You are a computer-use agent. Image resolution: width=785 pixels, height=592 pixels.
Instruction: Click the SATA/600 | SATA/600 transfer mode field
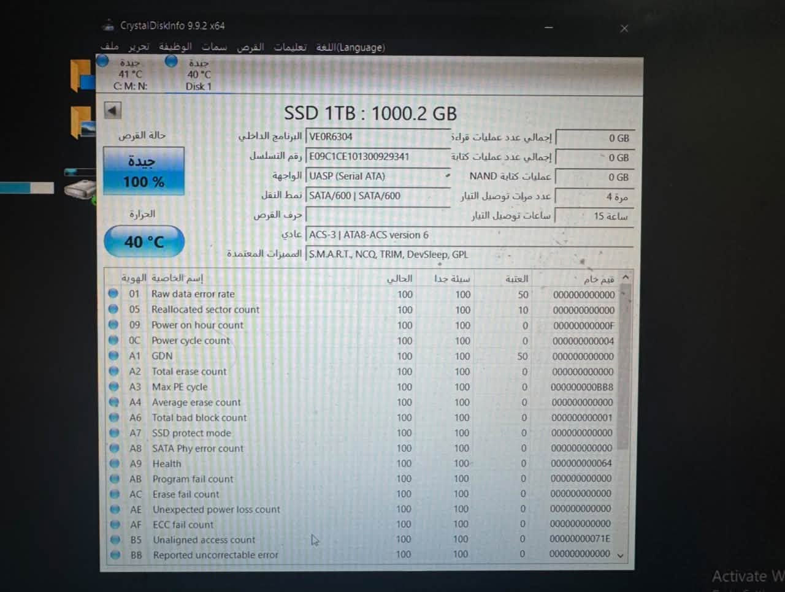[x=378, y=195]
